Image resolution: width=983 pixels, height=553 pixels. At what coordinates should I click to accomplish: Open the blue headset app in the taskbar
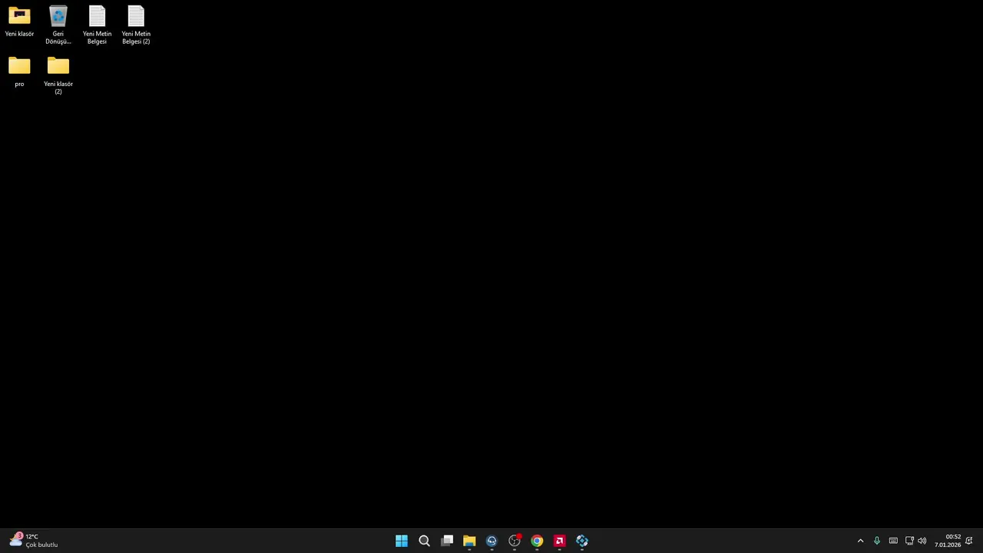click(x=491, y=541)
